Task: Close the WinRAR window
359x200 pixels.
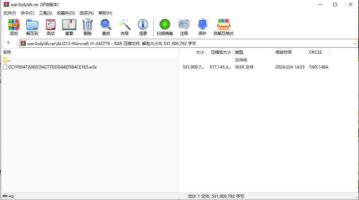Action: click(351, 4)
